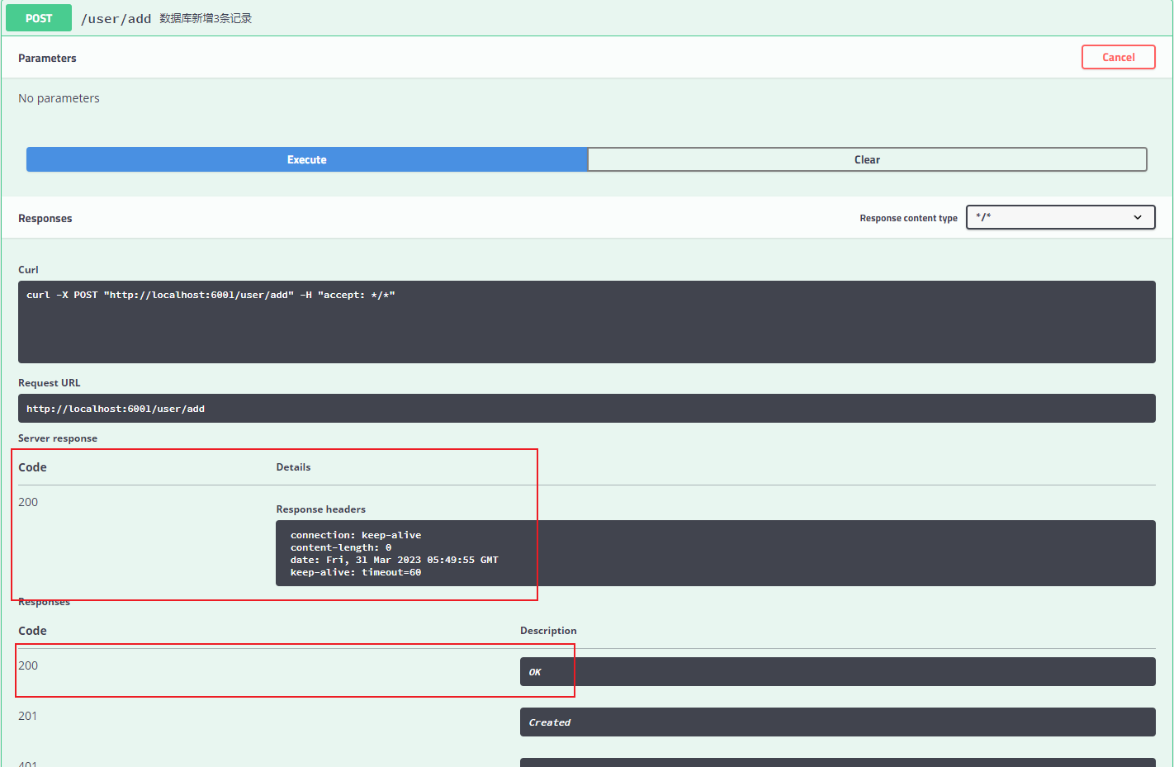Collapse the /user/add endpoint path
This screenshot has width=1174, height=767.
pyautogui.click(x=116, y=18)
